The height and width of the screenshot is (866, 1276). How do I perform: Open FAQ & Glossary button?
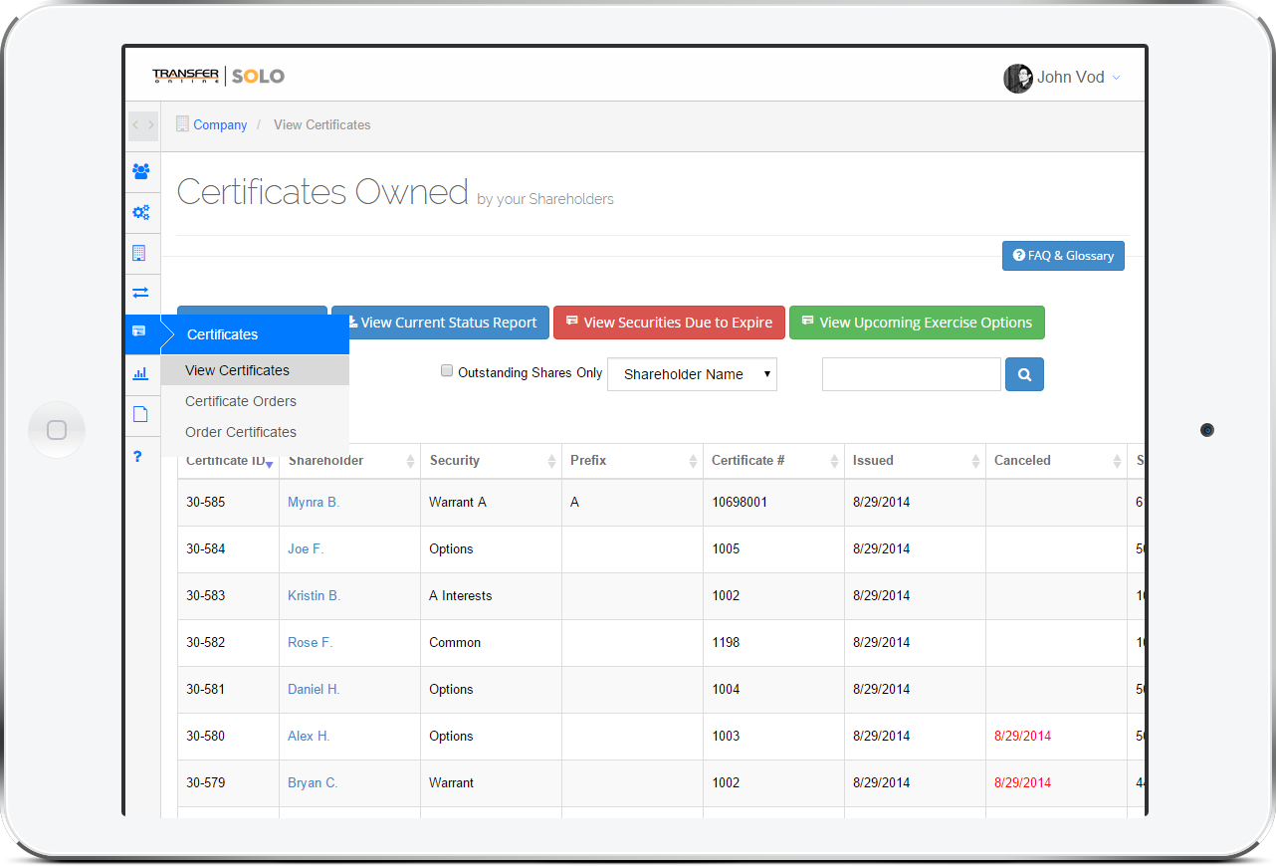pos(1063,256)
